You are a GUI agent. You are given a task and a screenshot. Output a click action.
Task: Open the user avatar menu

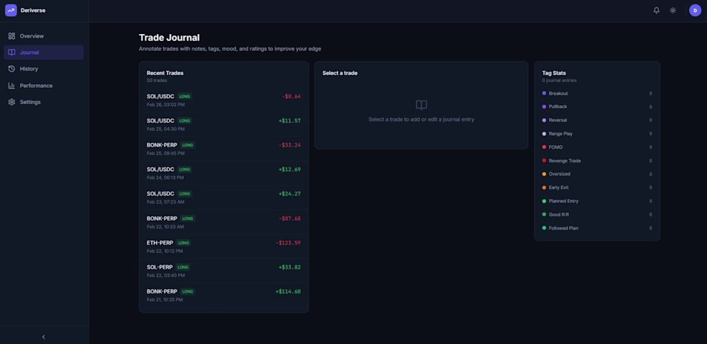[695, 10]
